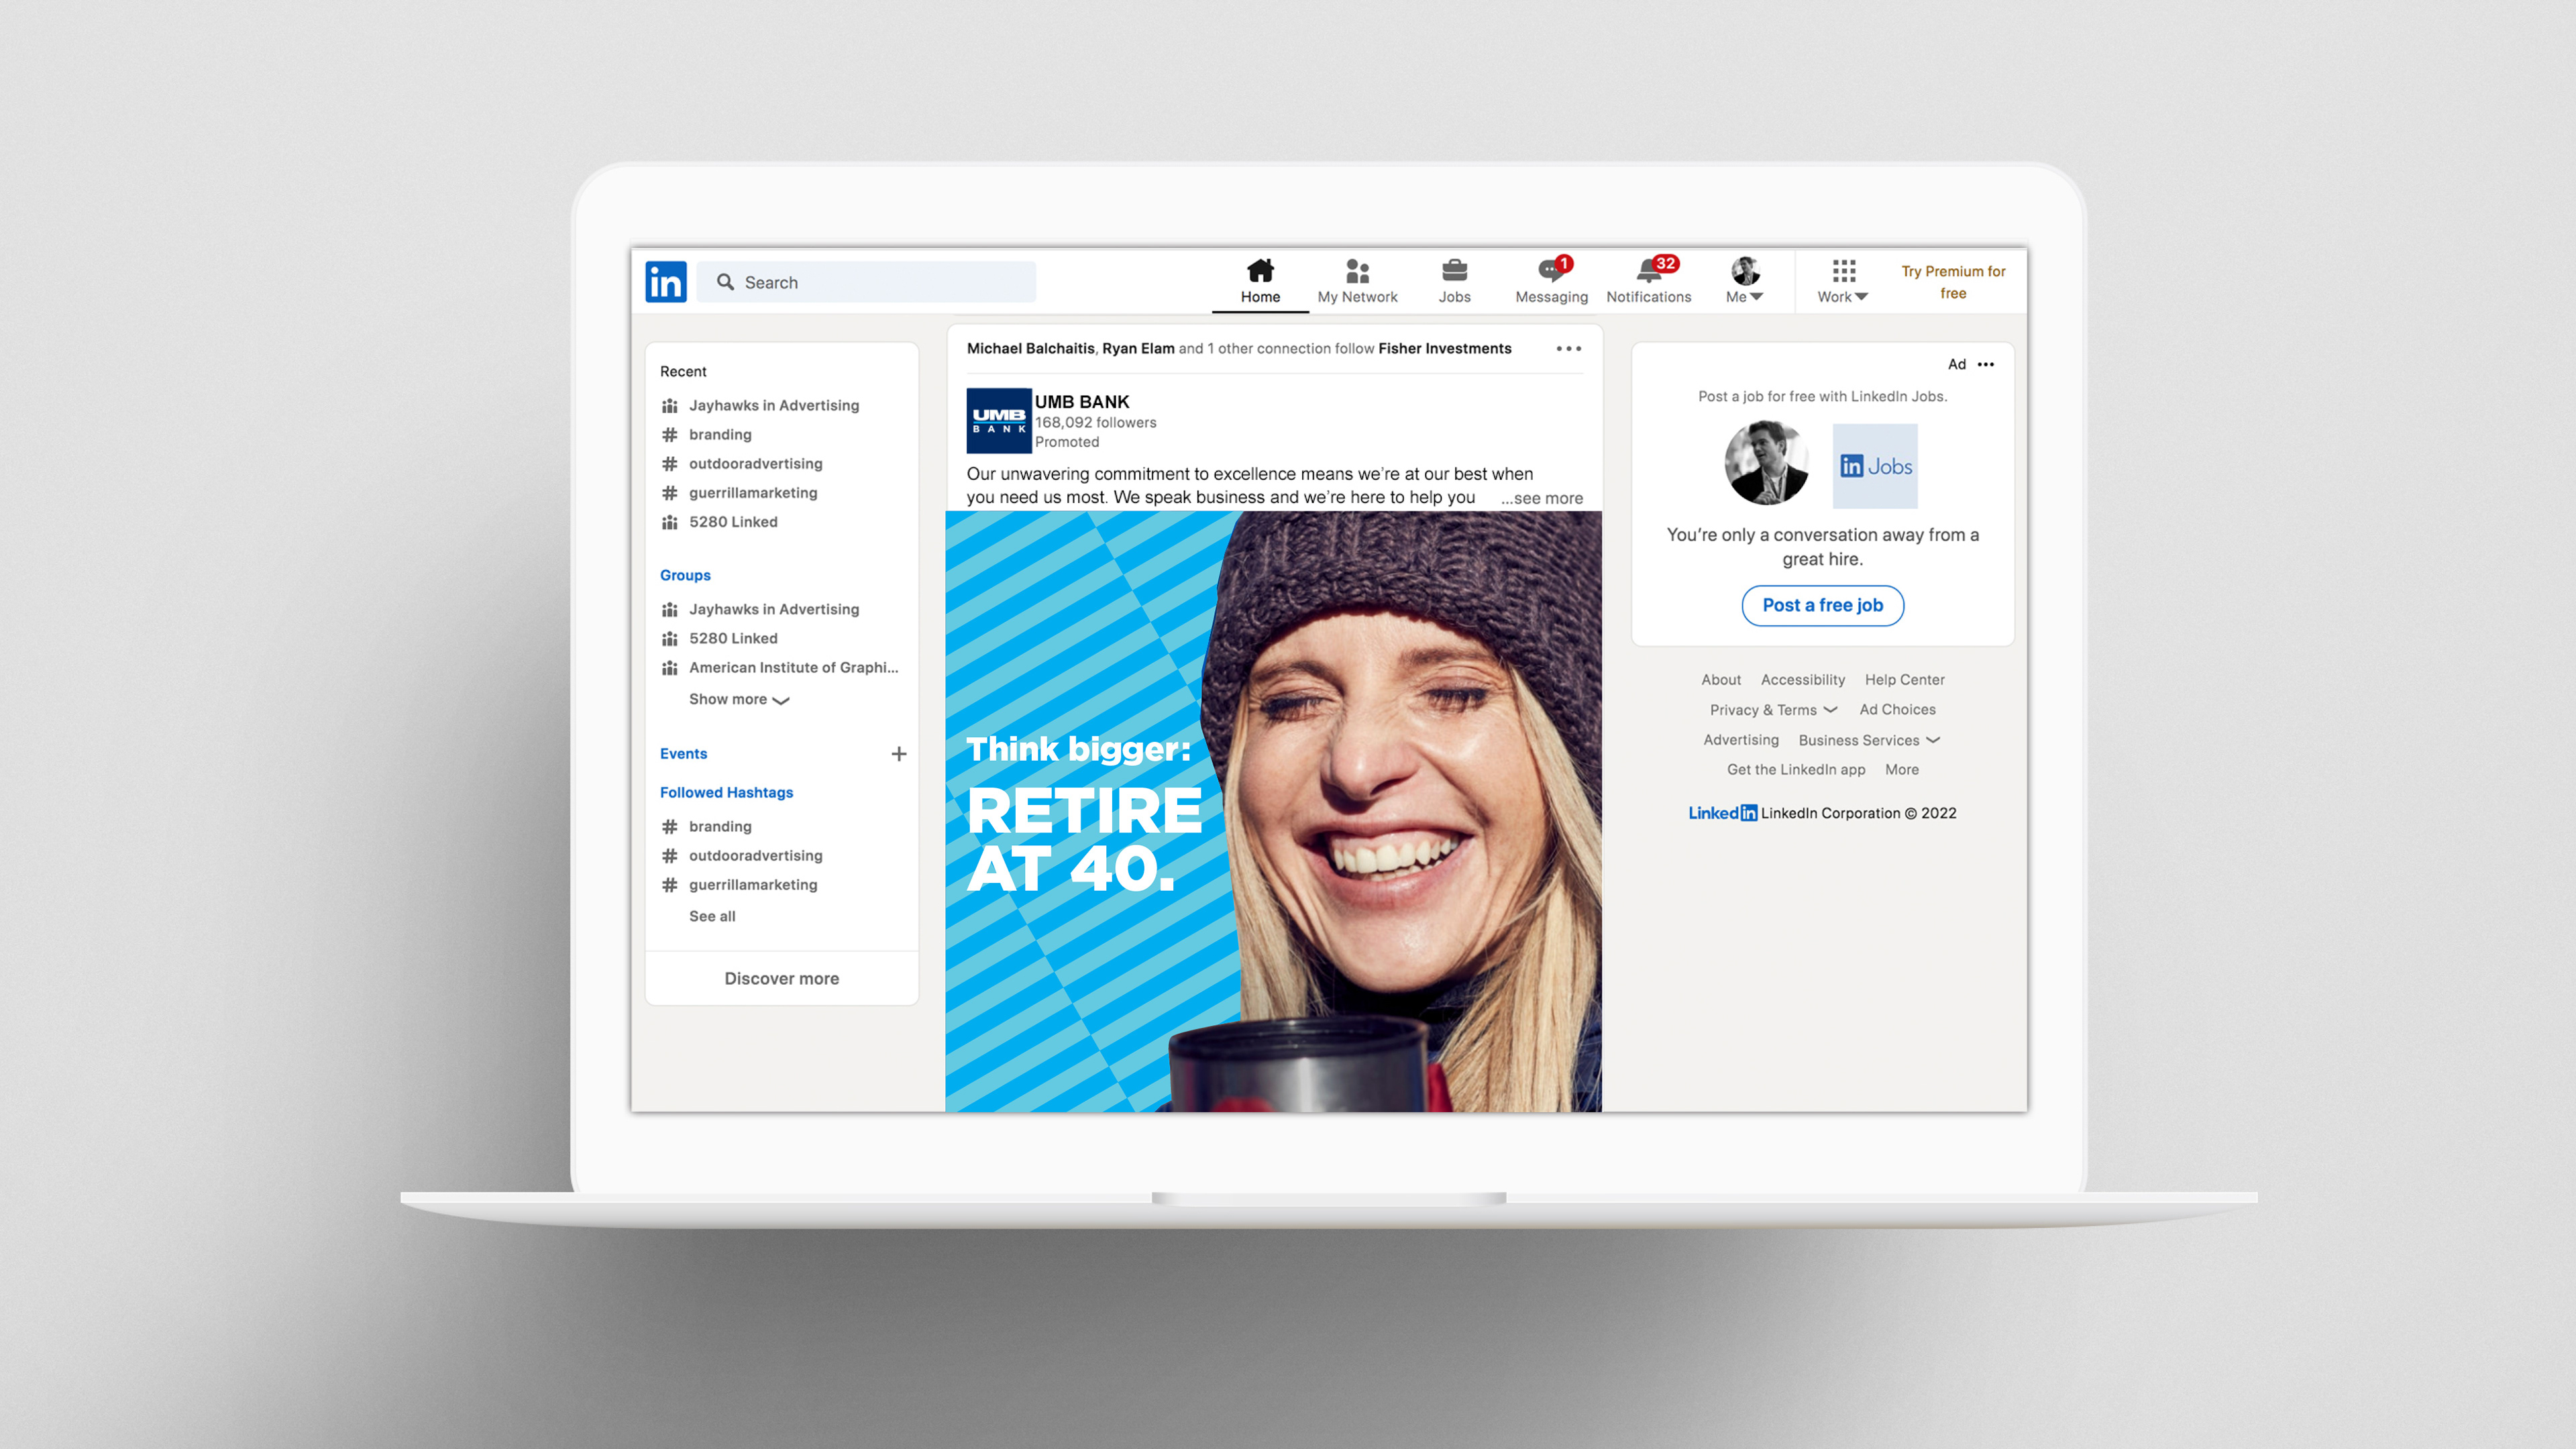Open Jayhawks in Advertising under Groups

point(773,609)
